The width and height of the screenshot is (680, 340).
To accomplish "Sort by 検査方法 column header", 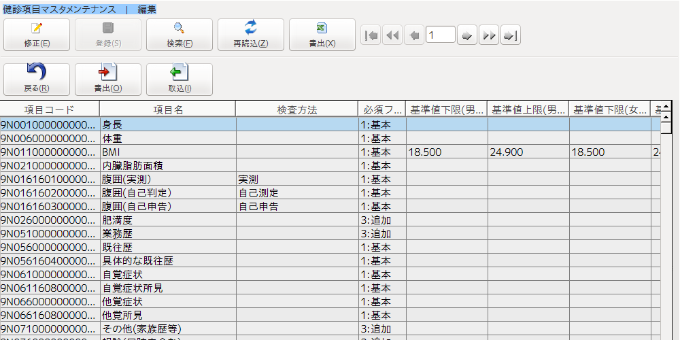I will [x=297, y=109].
